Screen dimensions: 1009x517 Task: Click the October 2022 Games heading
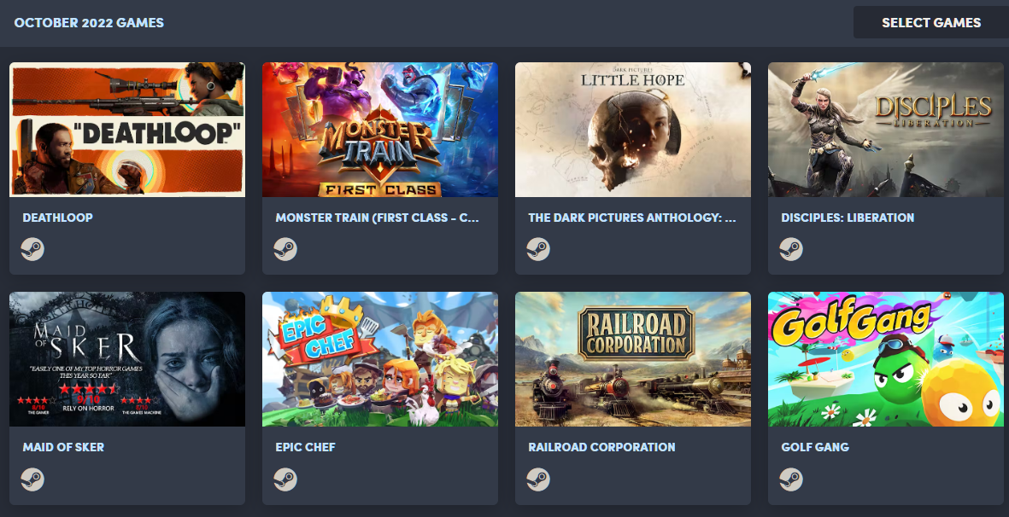(89, 22)
